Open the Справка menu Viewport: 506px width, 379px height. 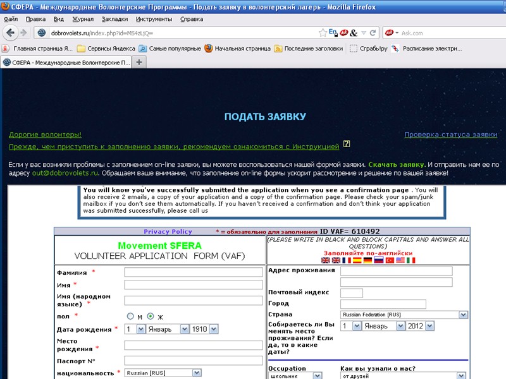[x=192, y=19]
